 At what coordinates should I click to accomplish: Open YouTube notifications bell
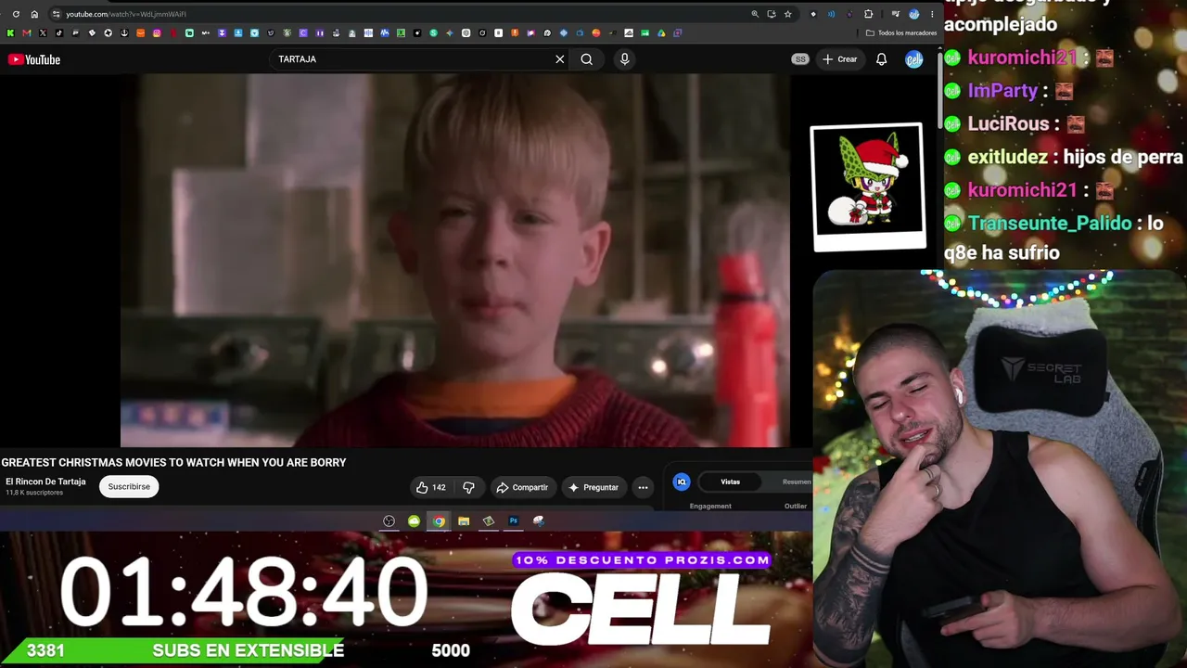tap(881, 59)
